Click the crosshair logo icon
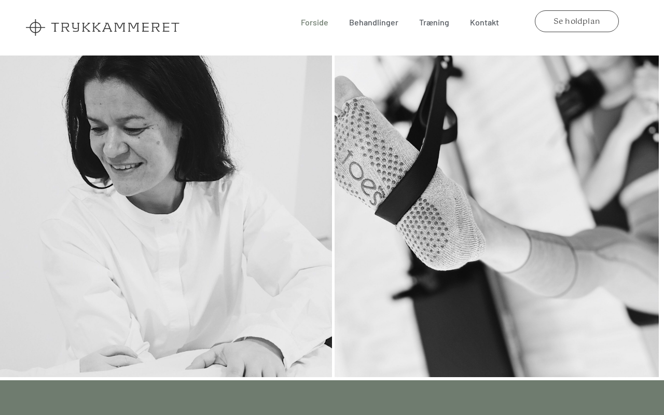The height and width of the screenshot is (415, 664). tap(35, 27)
